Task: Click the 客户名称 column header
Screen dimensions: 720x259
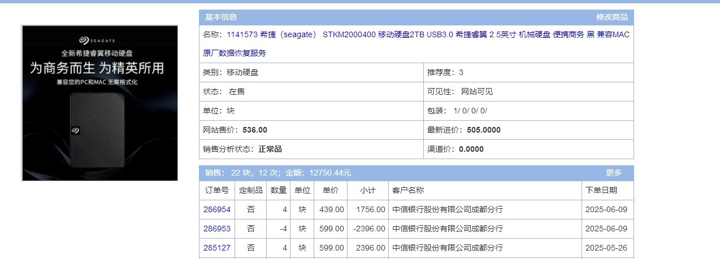Action: (x=485, y=190)
